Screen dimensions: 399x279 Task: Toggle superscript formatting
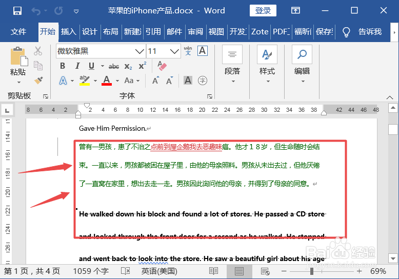coord(142,66)
